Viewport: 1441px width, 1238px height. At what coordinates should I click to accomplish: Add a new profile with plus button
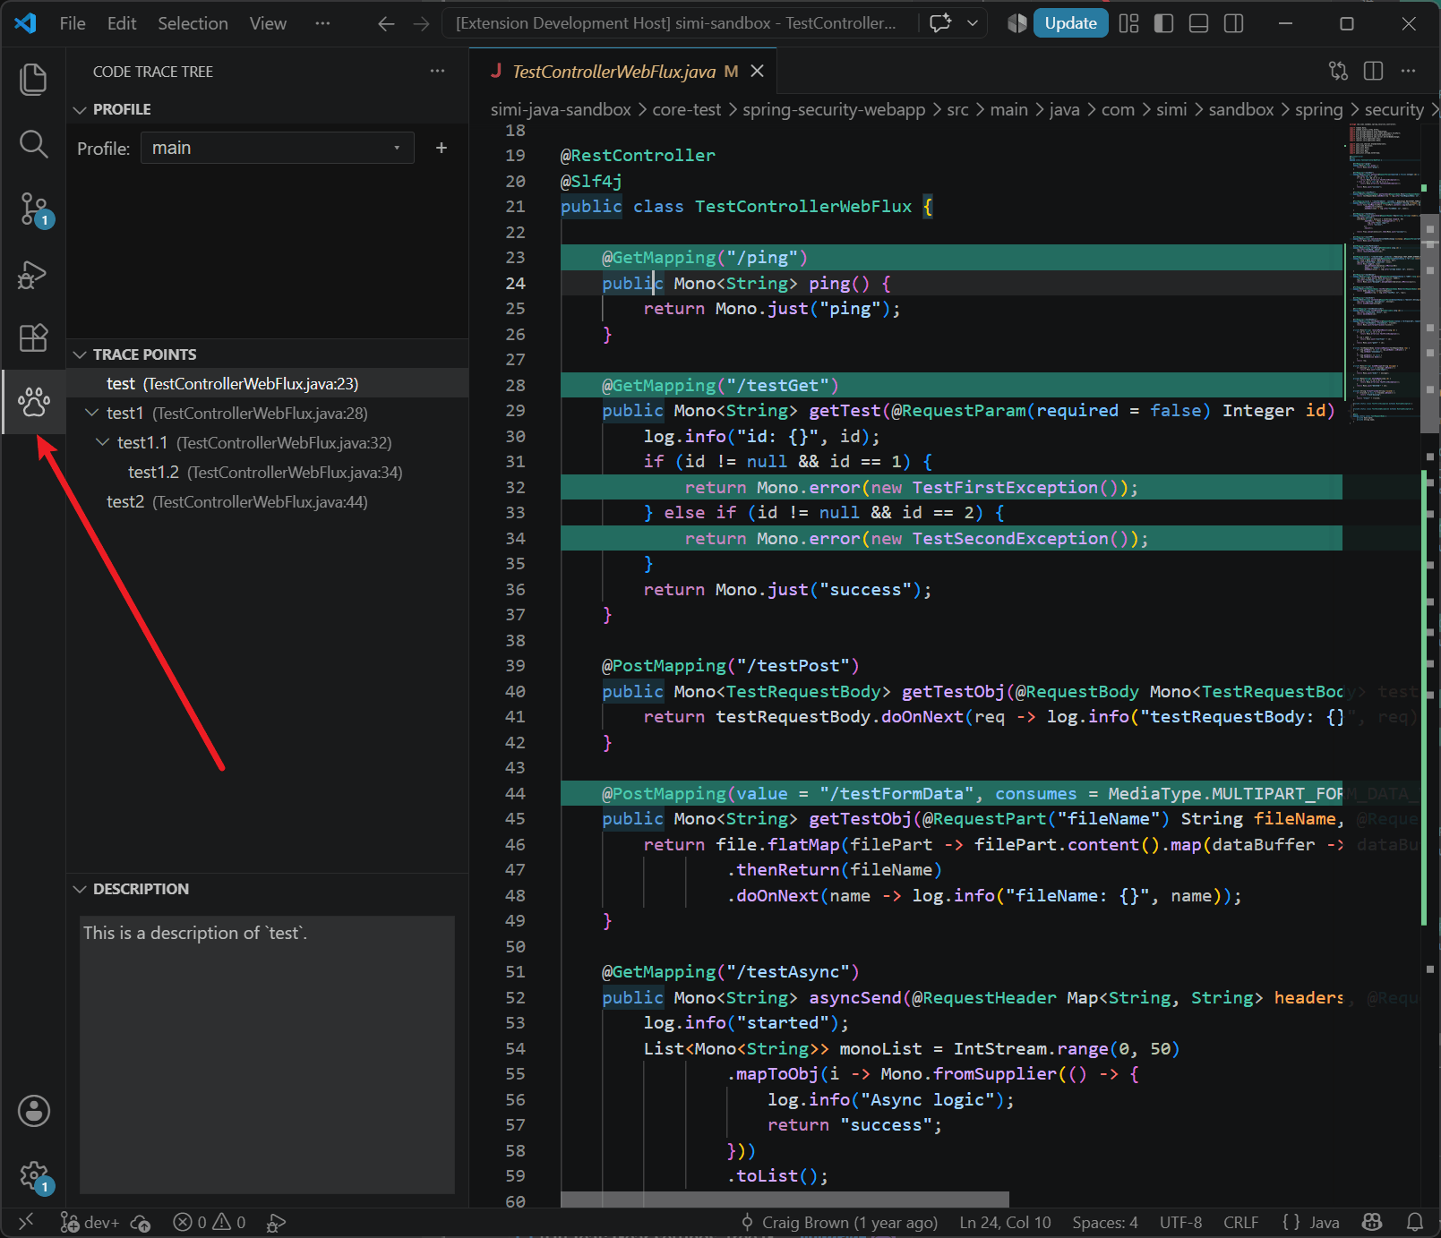coord(441,148)
